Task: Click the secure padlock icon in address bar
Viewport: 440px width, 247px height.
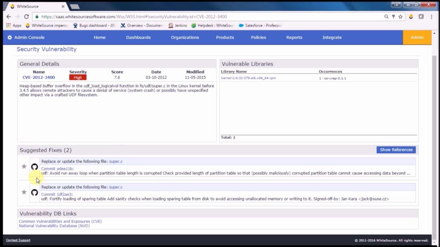Action: (x=37, y=17)
